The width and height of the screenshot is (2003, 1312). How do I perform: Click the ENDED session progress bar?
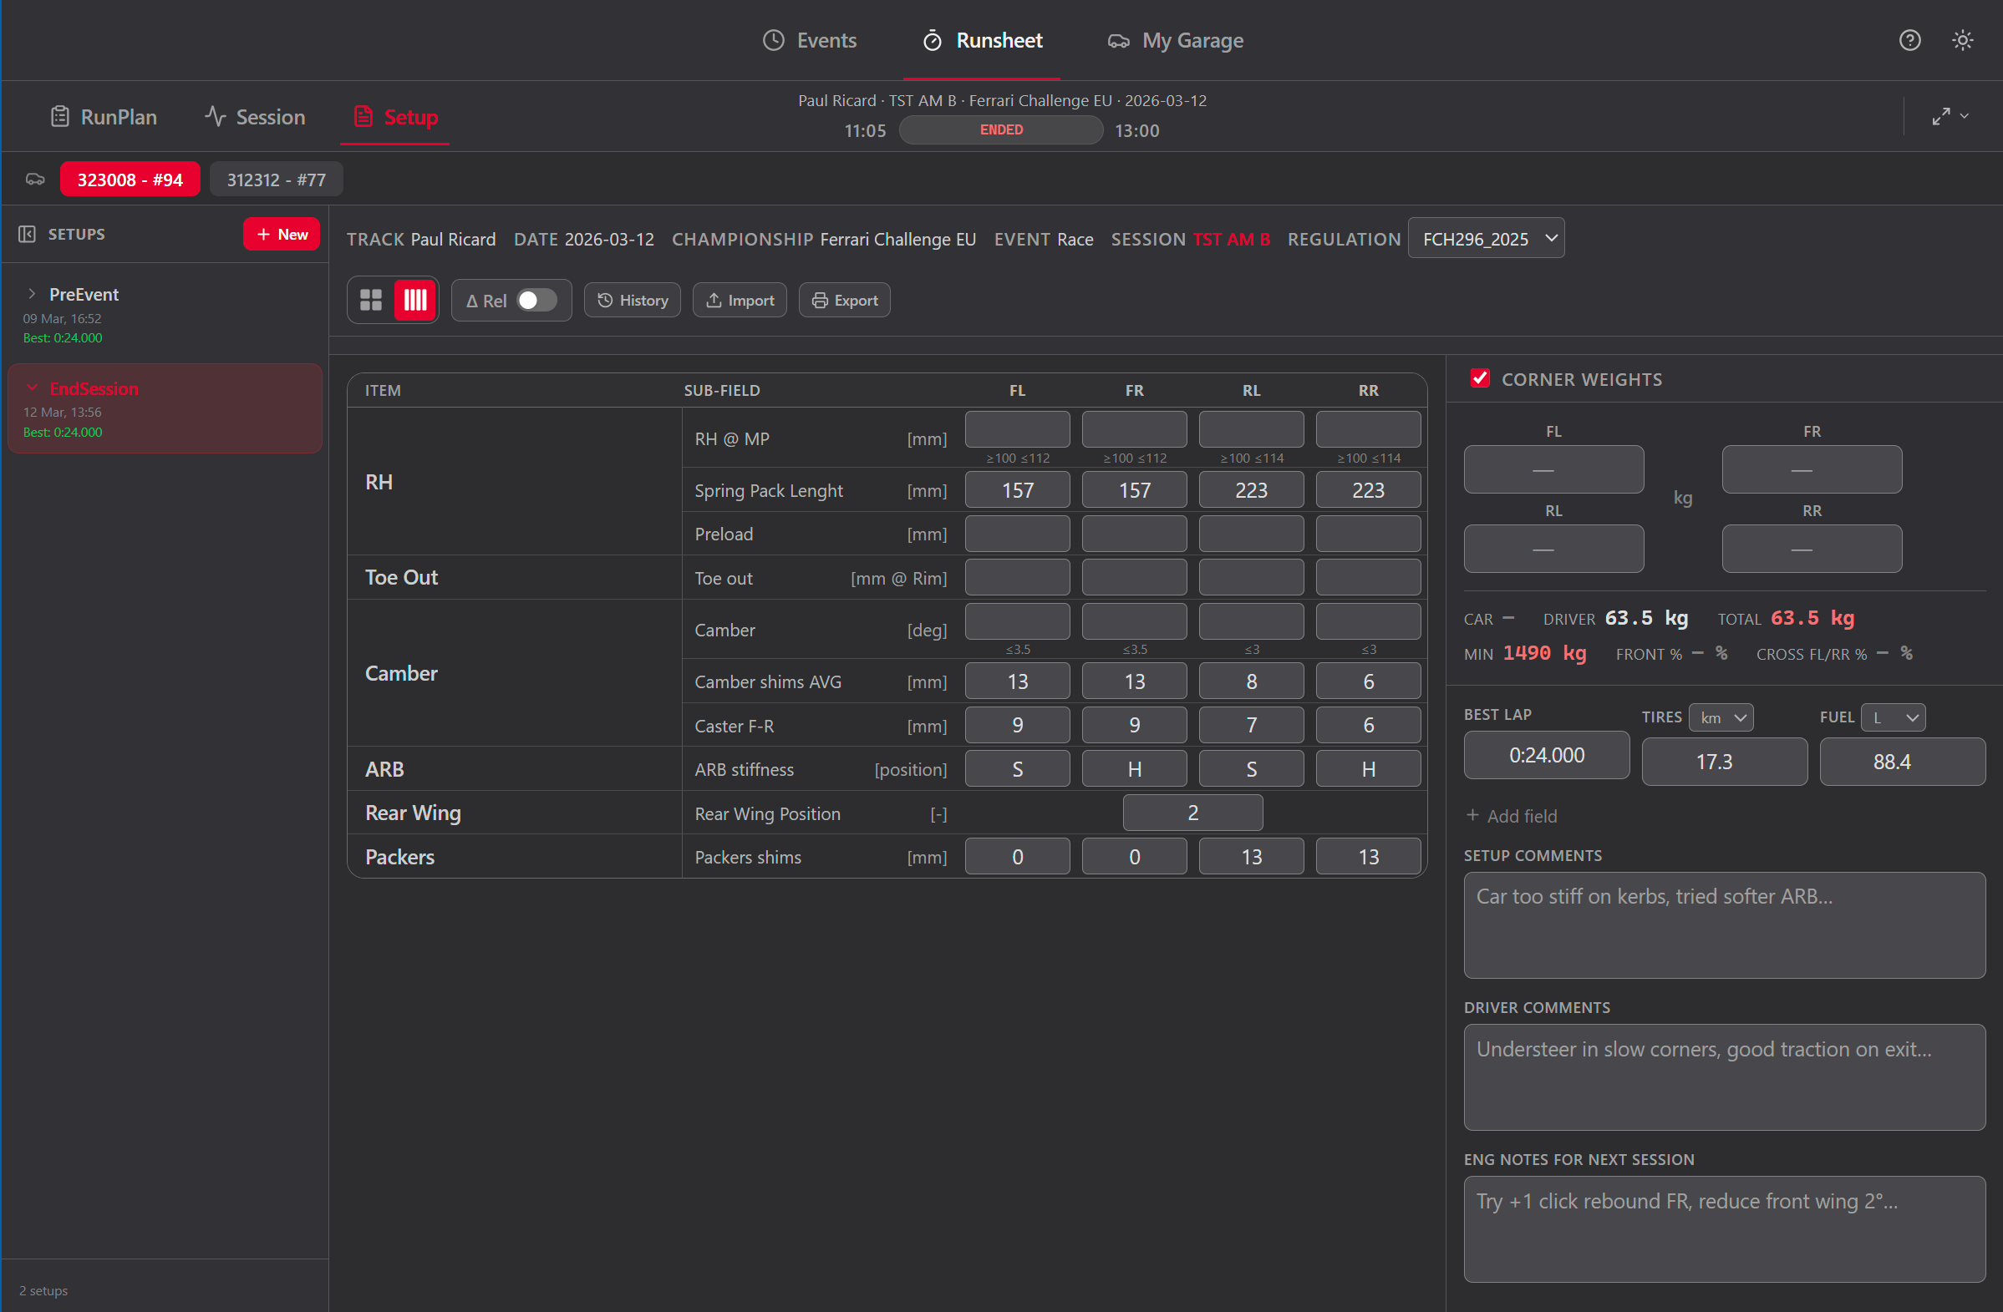coord(999,129)
